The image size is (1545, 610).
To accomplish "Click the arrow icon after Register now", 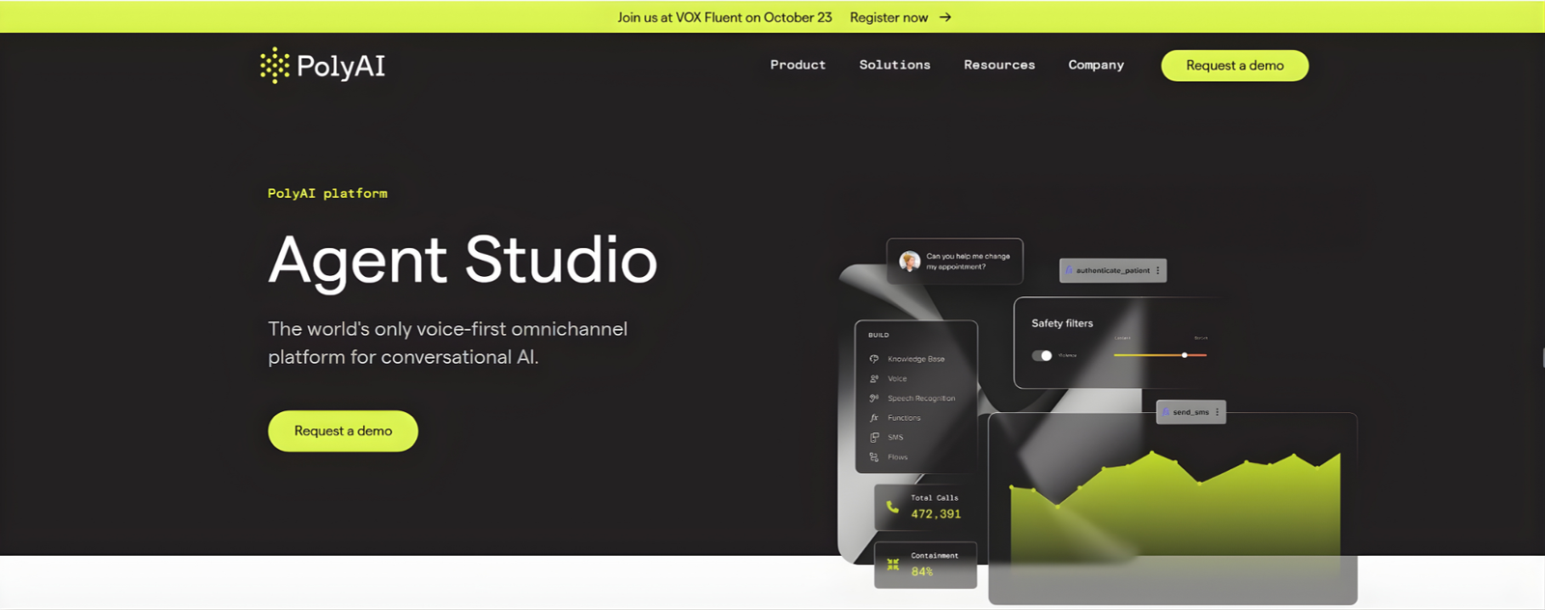I will 945,17.
